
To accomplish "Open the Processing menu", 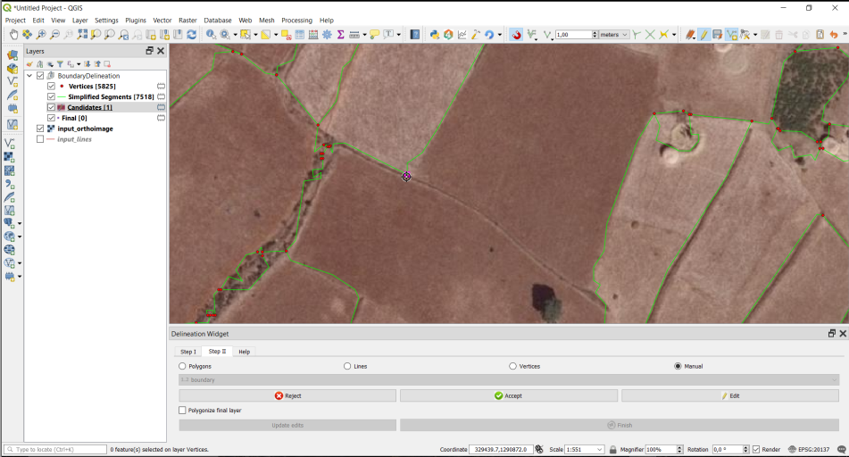I will point(296,20).
